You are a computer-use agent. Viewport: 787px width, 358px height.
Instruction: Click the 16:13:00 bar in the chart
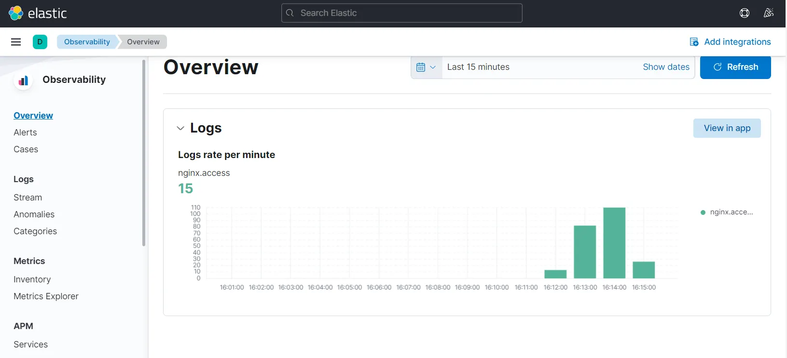pos(585,252)
